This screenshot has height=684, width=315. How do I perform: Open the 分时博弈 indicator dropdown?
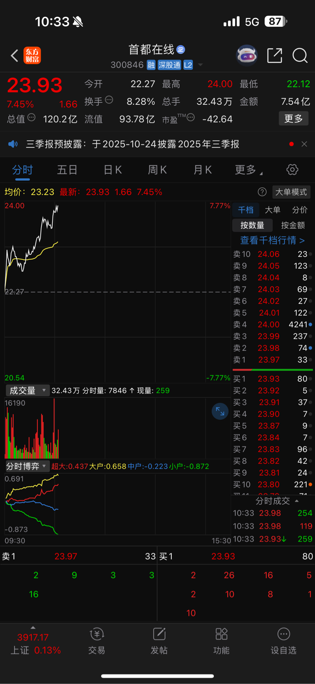[x=27, y=466]
